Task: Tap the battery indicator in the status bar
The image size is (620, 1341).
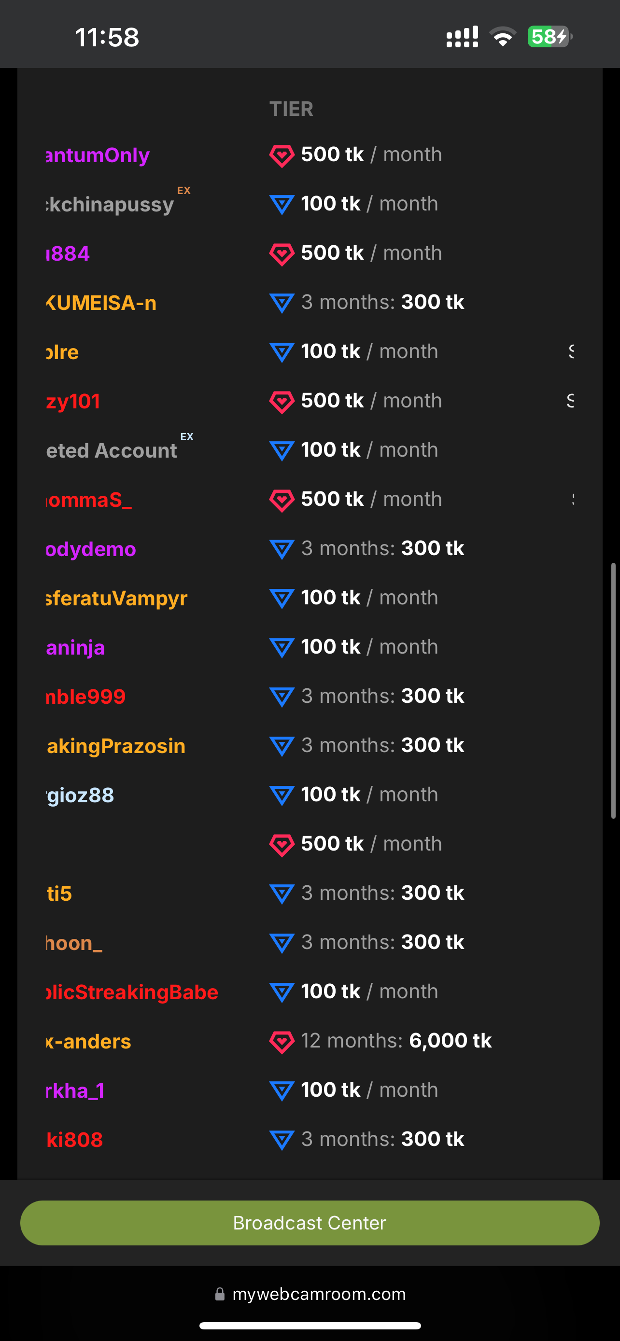Action: point(549,37)
